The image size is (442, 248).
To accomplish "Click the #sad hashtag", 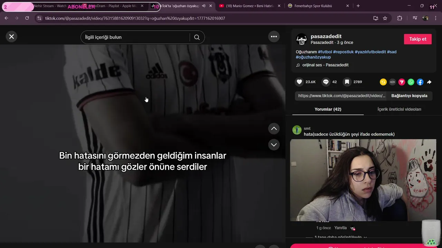I will (392, 52).
